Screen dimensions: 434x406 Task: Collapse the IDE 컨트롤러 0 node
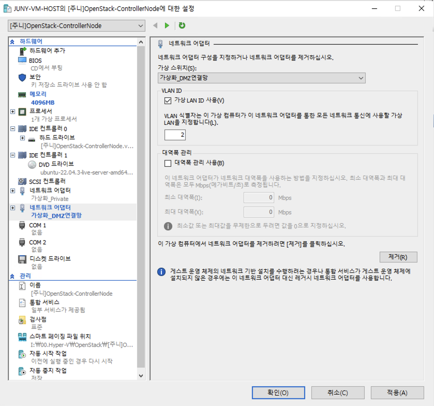(x=13, y=128)
